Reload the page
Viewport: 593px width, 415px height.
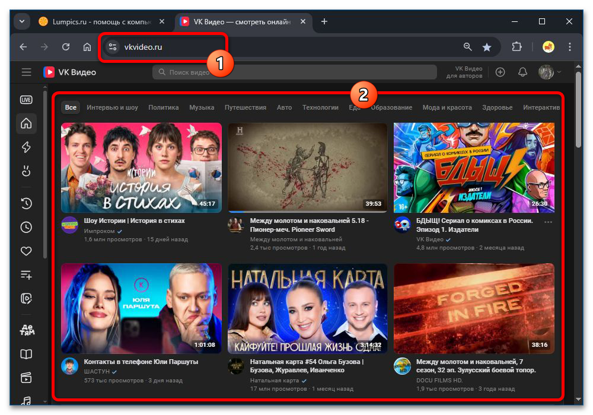click(66, 47)
